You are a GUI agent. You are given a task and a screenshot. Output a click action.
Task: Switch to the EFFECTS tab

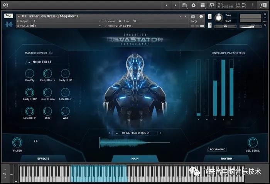pyautogui.click(x=43, y=159)
